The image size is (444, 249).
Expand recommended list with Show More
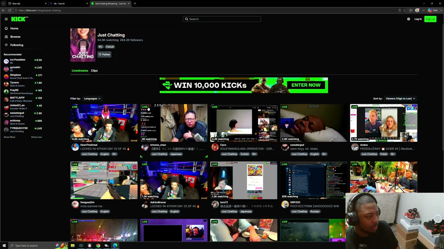pos(9,137)
